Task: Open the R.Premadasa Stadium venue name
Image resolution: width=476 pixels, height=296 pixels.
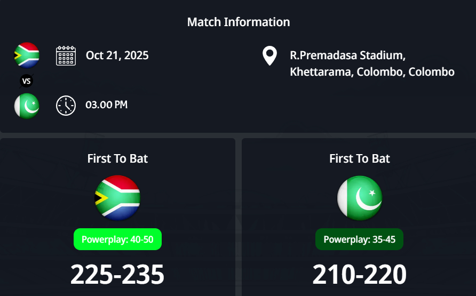Action: click(x=347, y=55)
